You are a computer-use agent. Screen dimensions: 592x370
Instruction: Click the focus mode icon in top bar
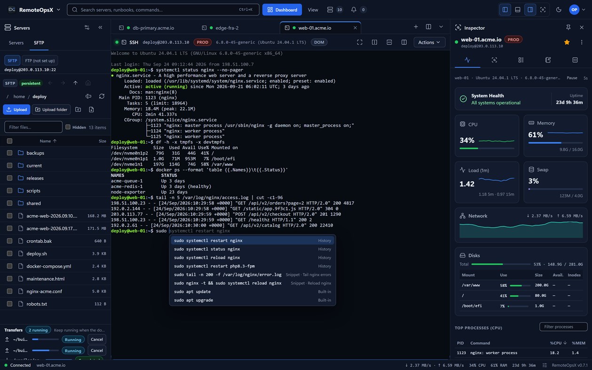pos(543,9)
